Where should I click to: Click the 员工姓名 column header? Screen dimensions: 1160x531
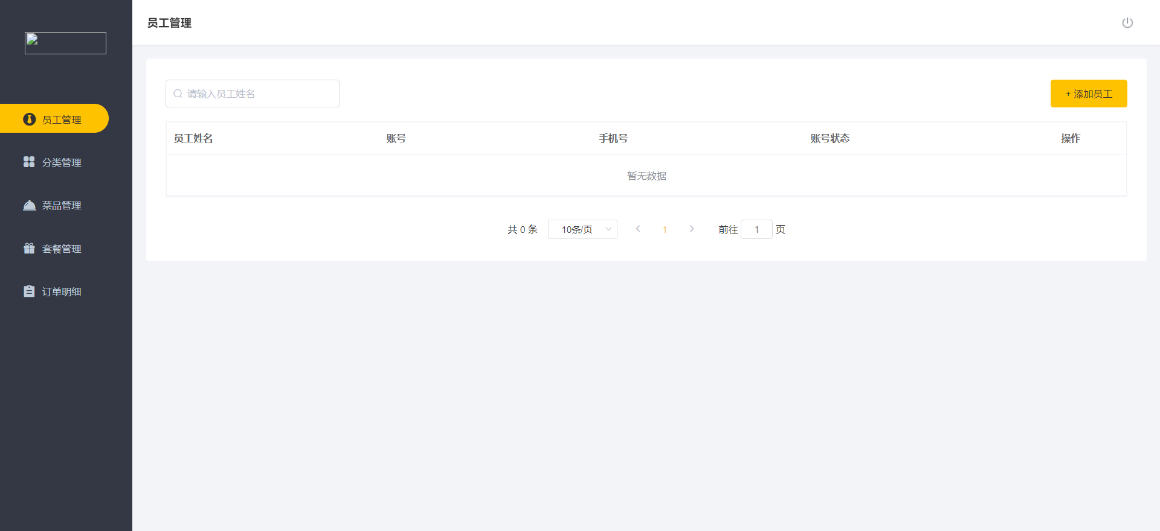coord(193,138)
